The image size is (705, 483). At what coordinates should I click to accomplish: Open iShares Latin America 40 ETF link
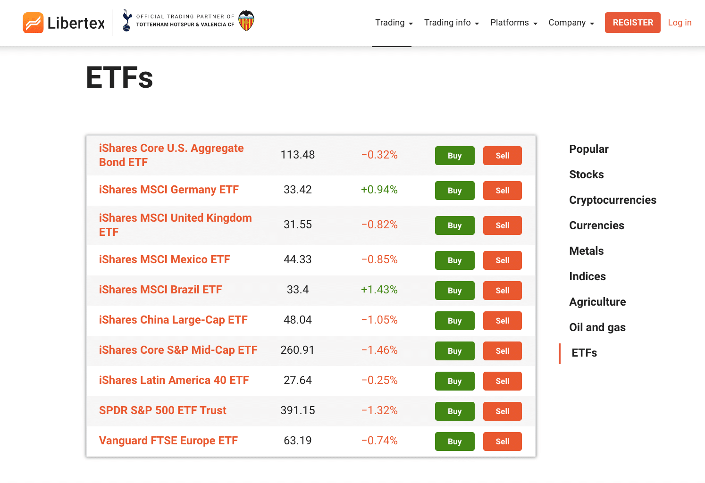click(174, 380)
